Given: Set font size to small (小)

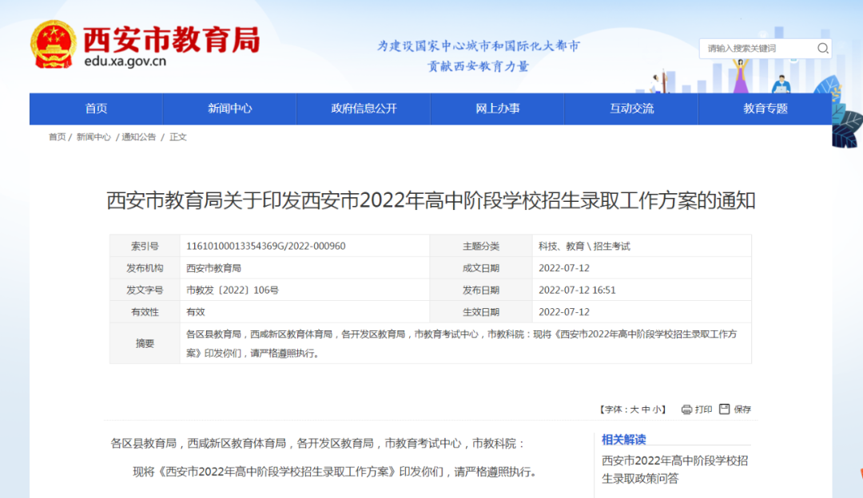Looking at the screenshot, I should [656, 409].
